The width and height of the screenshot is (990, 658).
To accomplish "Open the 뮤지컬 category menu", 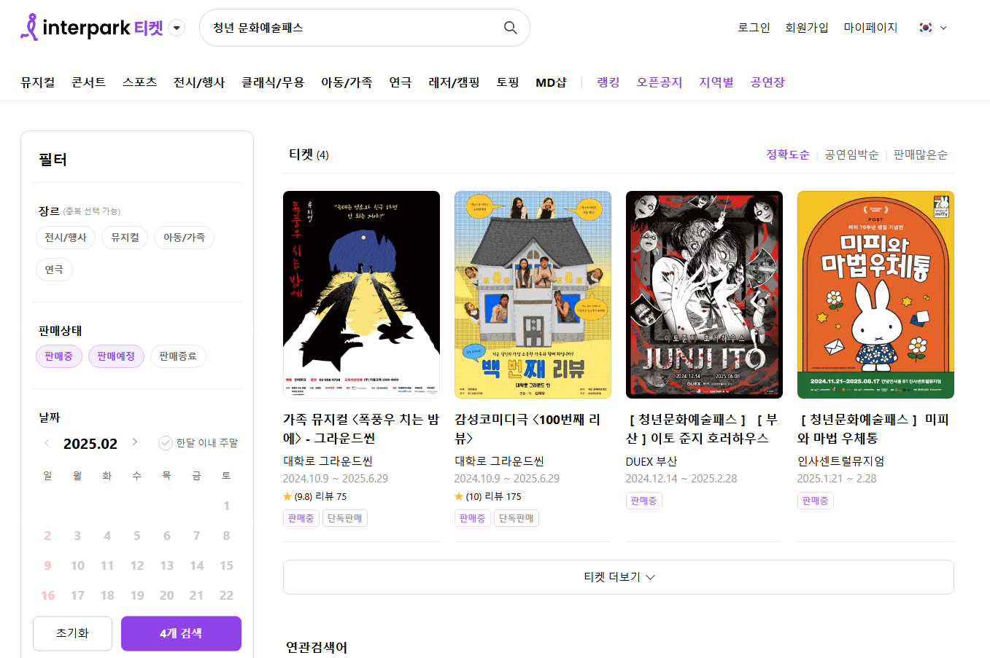I will (38, 82).
